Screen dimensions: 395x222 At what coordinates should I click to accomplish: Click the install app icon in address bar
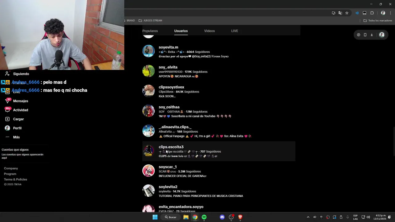tap(334, 13)
